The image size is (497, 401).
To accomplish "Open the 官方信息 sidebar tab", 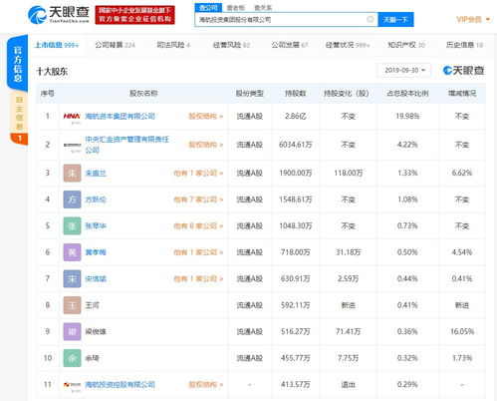I will [18, 64].
